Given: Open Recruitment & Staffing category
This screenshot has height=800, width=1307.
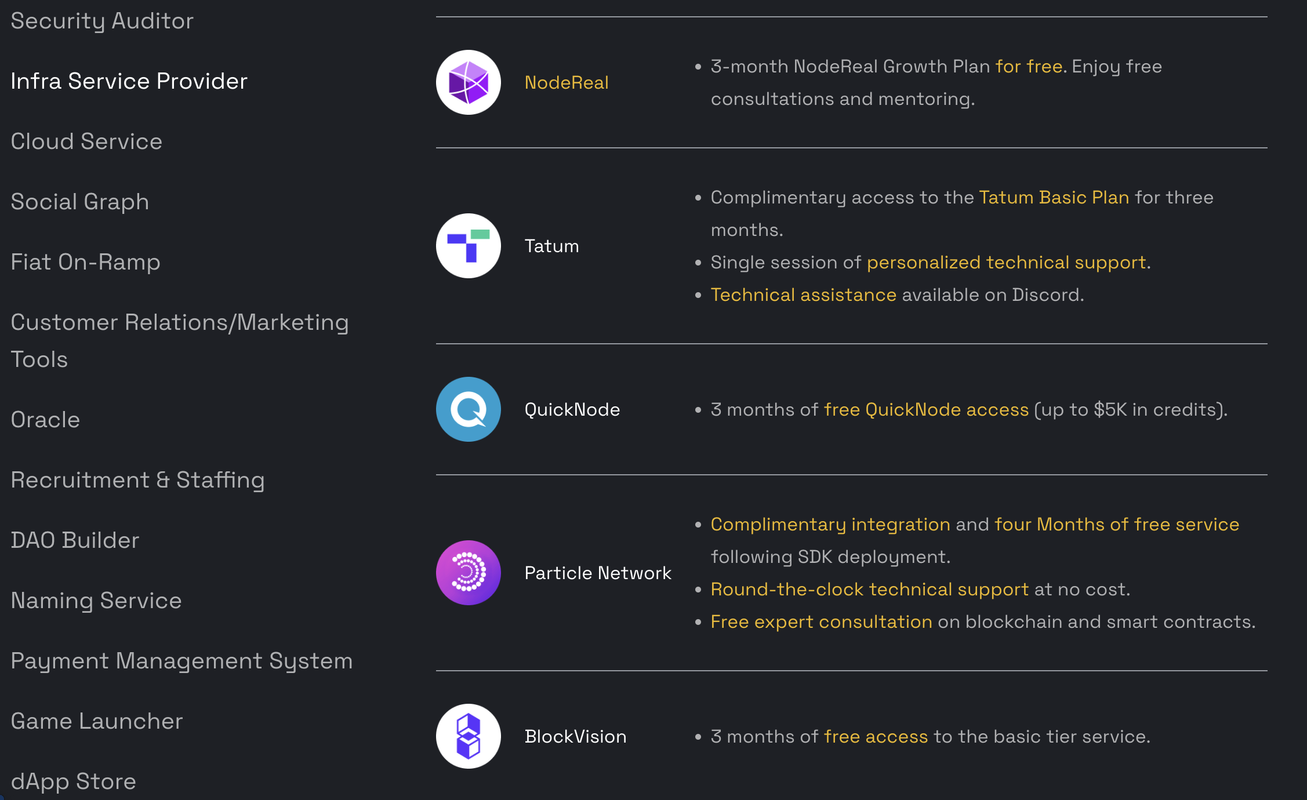Looking at the screenshot, I should click(x=137, y=480).
